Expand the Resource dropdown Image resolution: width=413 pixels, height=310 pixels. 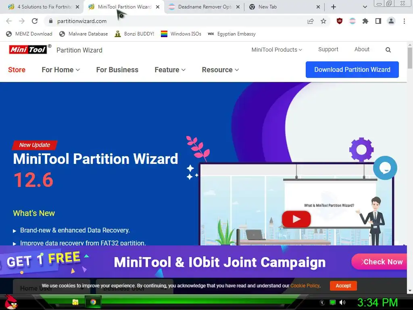[220, 69]
